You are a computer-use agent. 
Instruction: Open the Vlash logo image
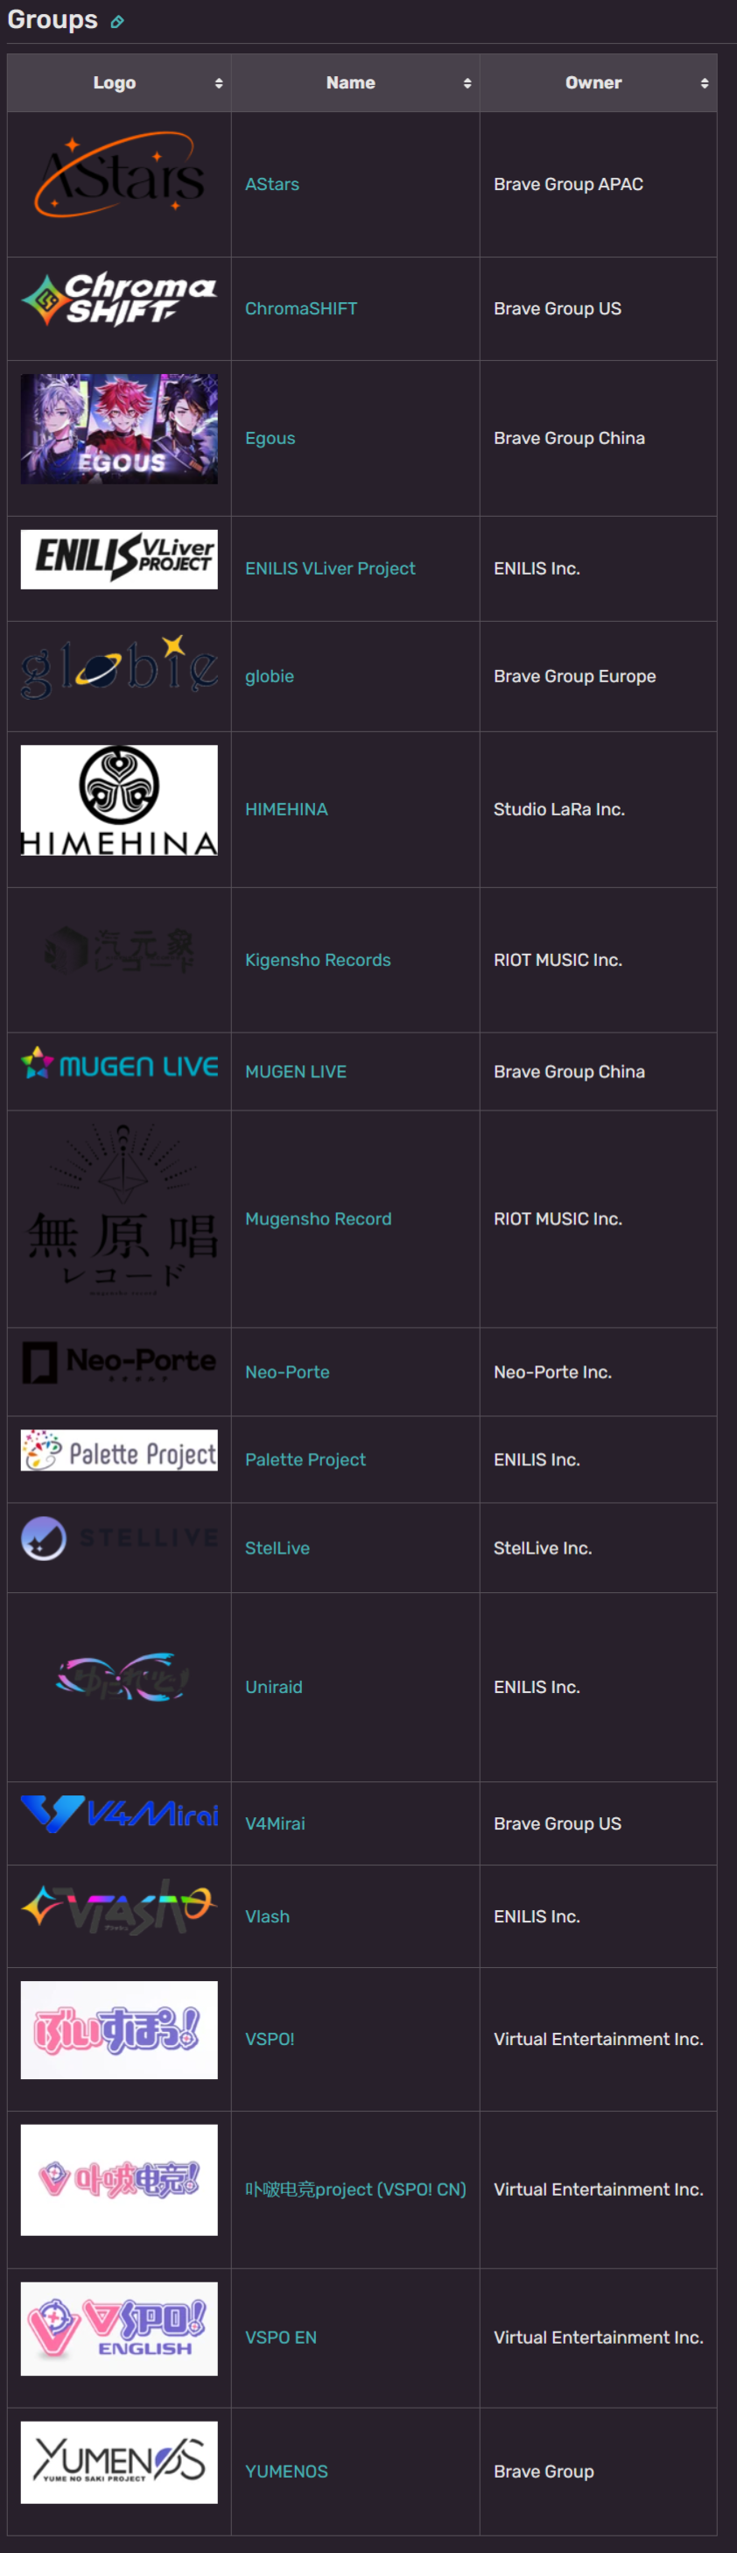coord(119,1907)
